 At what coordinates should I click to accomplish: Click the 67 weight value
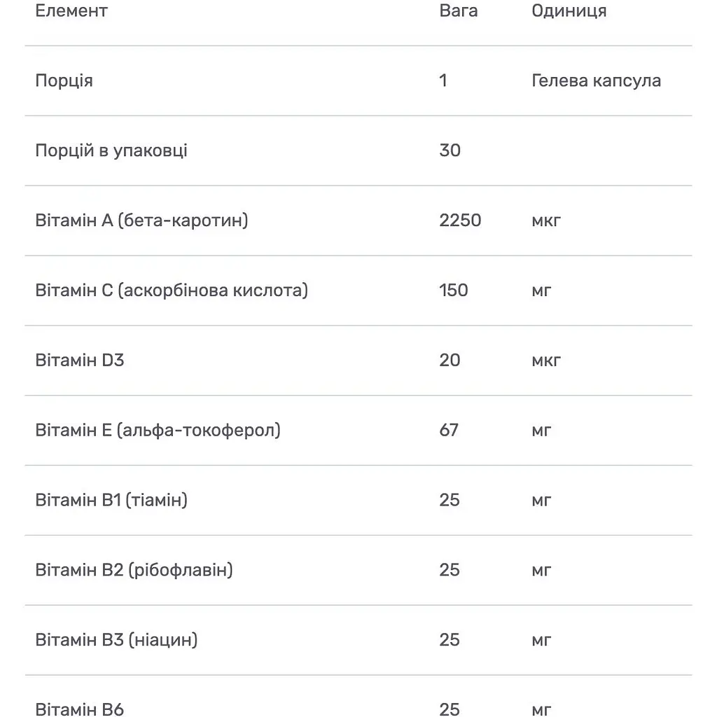[x=449, y=431]
